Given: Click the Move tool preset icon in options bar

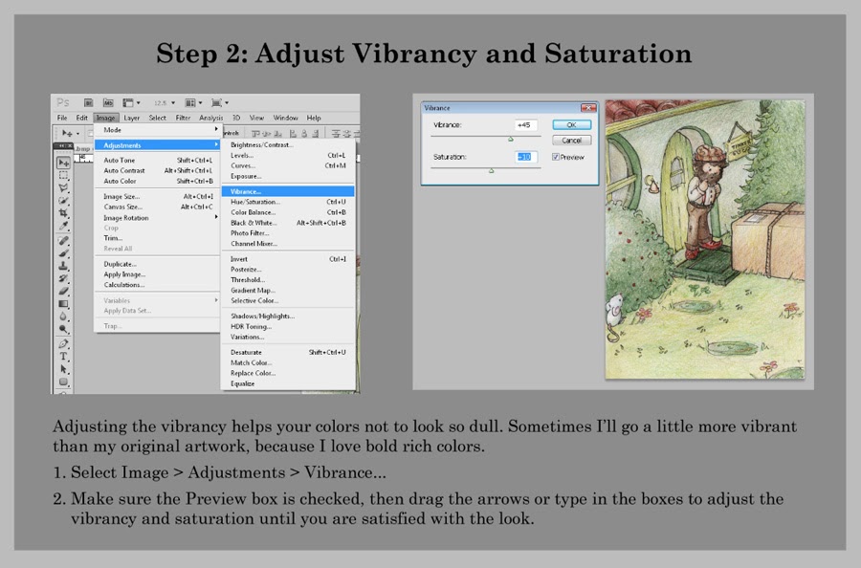Looking at the screenshot, I should [70, 133].
